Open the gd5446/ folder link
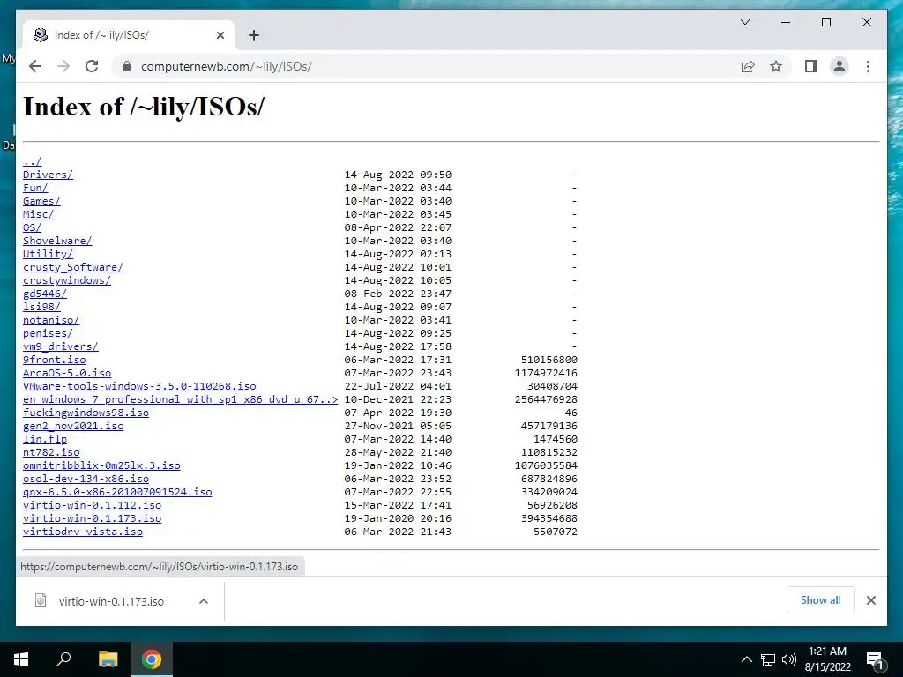This screenshot has height=677, width=903. (45, 294)
